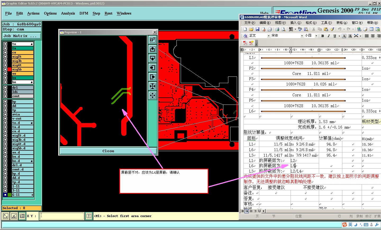The width and height of the screenshot is (381, 230).
Task: Expand the PDF toolbar options arrow
Action: tap(257, 43)
